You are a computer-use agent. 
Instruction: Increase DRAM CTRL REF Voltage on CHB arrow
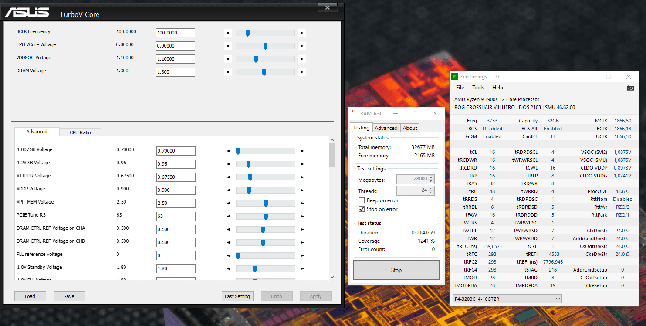pos(302,243)
